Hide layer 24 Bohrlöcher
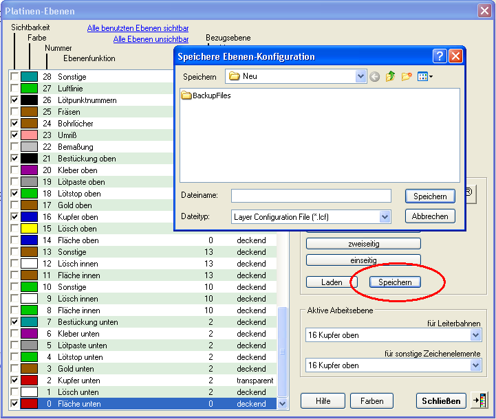496x419 pixels. coord(14,123)
